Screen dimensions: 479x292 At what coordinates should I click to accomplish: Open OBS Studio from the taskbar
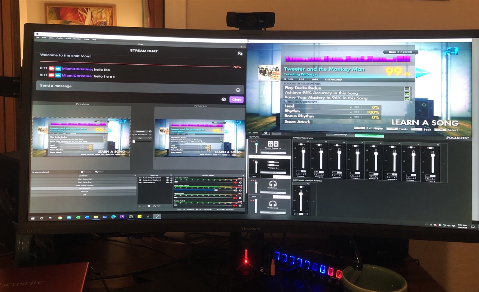tap(131, 217)
